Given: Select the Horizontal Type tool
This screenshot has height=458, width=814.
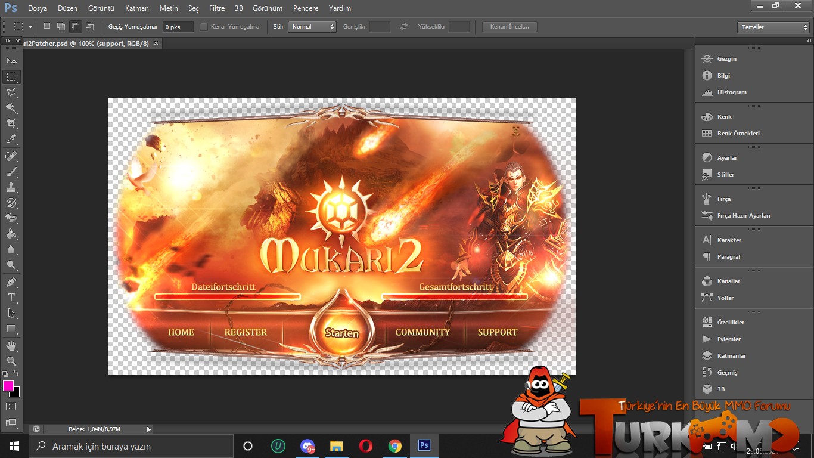Looking at the screenshot, I should [11, 297].
